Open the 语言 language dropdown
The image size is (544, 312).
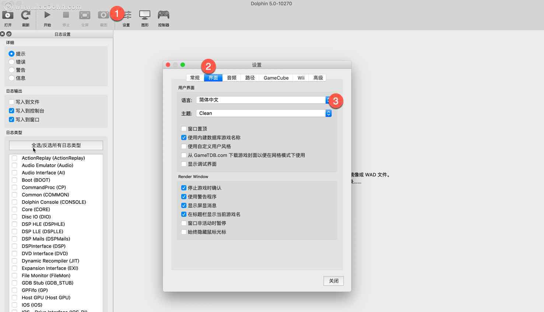264,100
